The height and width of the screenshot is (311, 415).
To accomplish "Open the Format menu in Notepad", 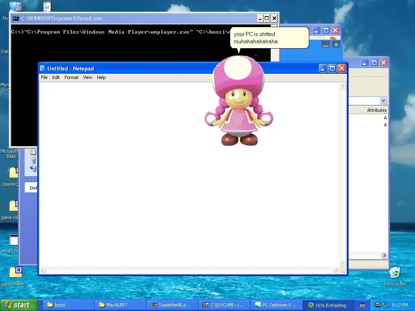I will coord(71,77).
